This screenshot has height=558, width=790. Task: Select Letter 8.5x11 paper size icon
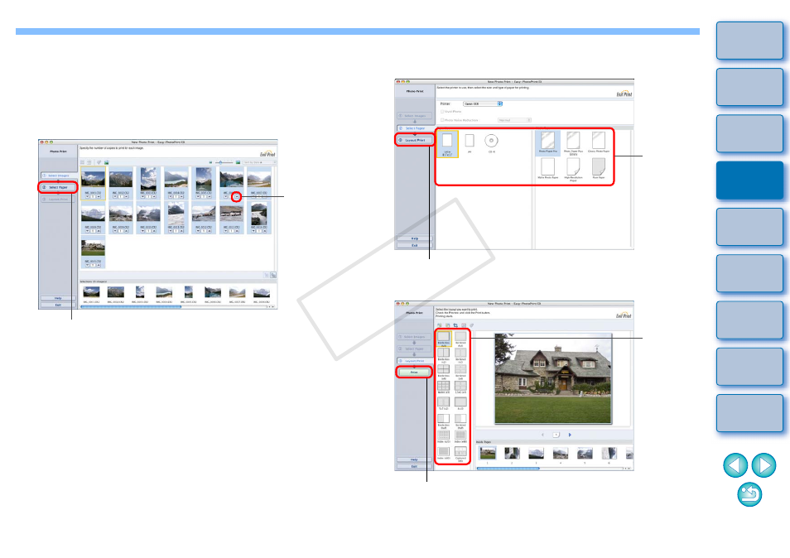[447, 144]
